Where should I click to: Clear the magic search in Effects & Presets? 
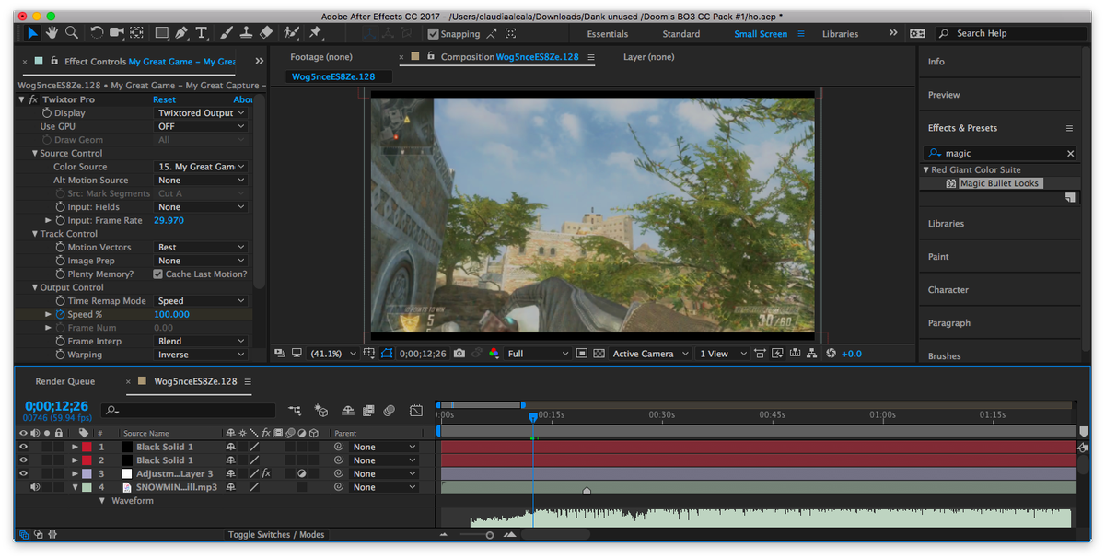tap(1071, 154)
